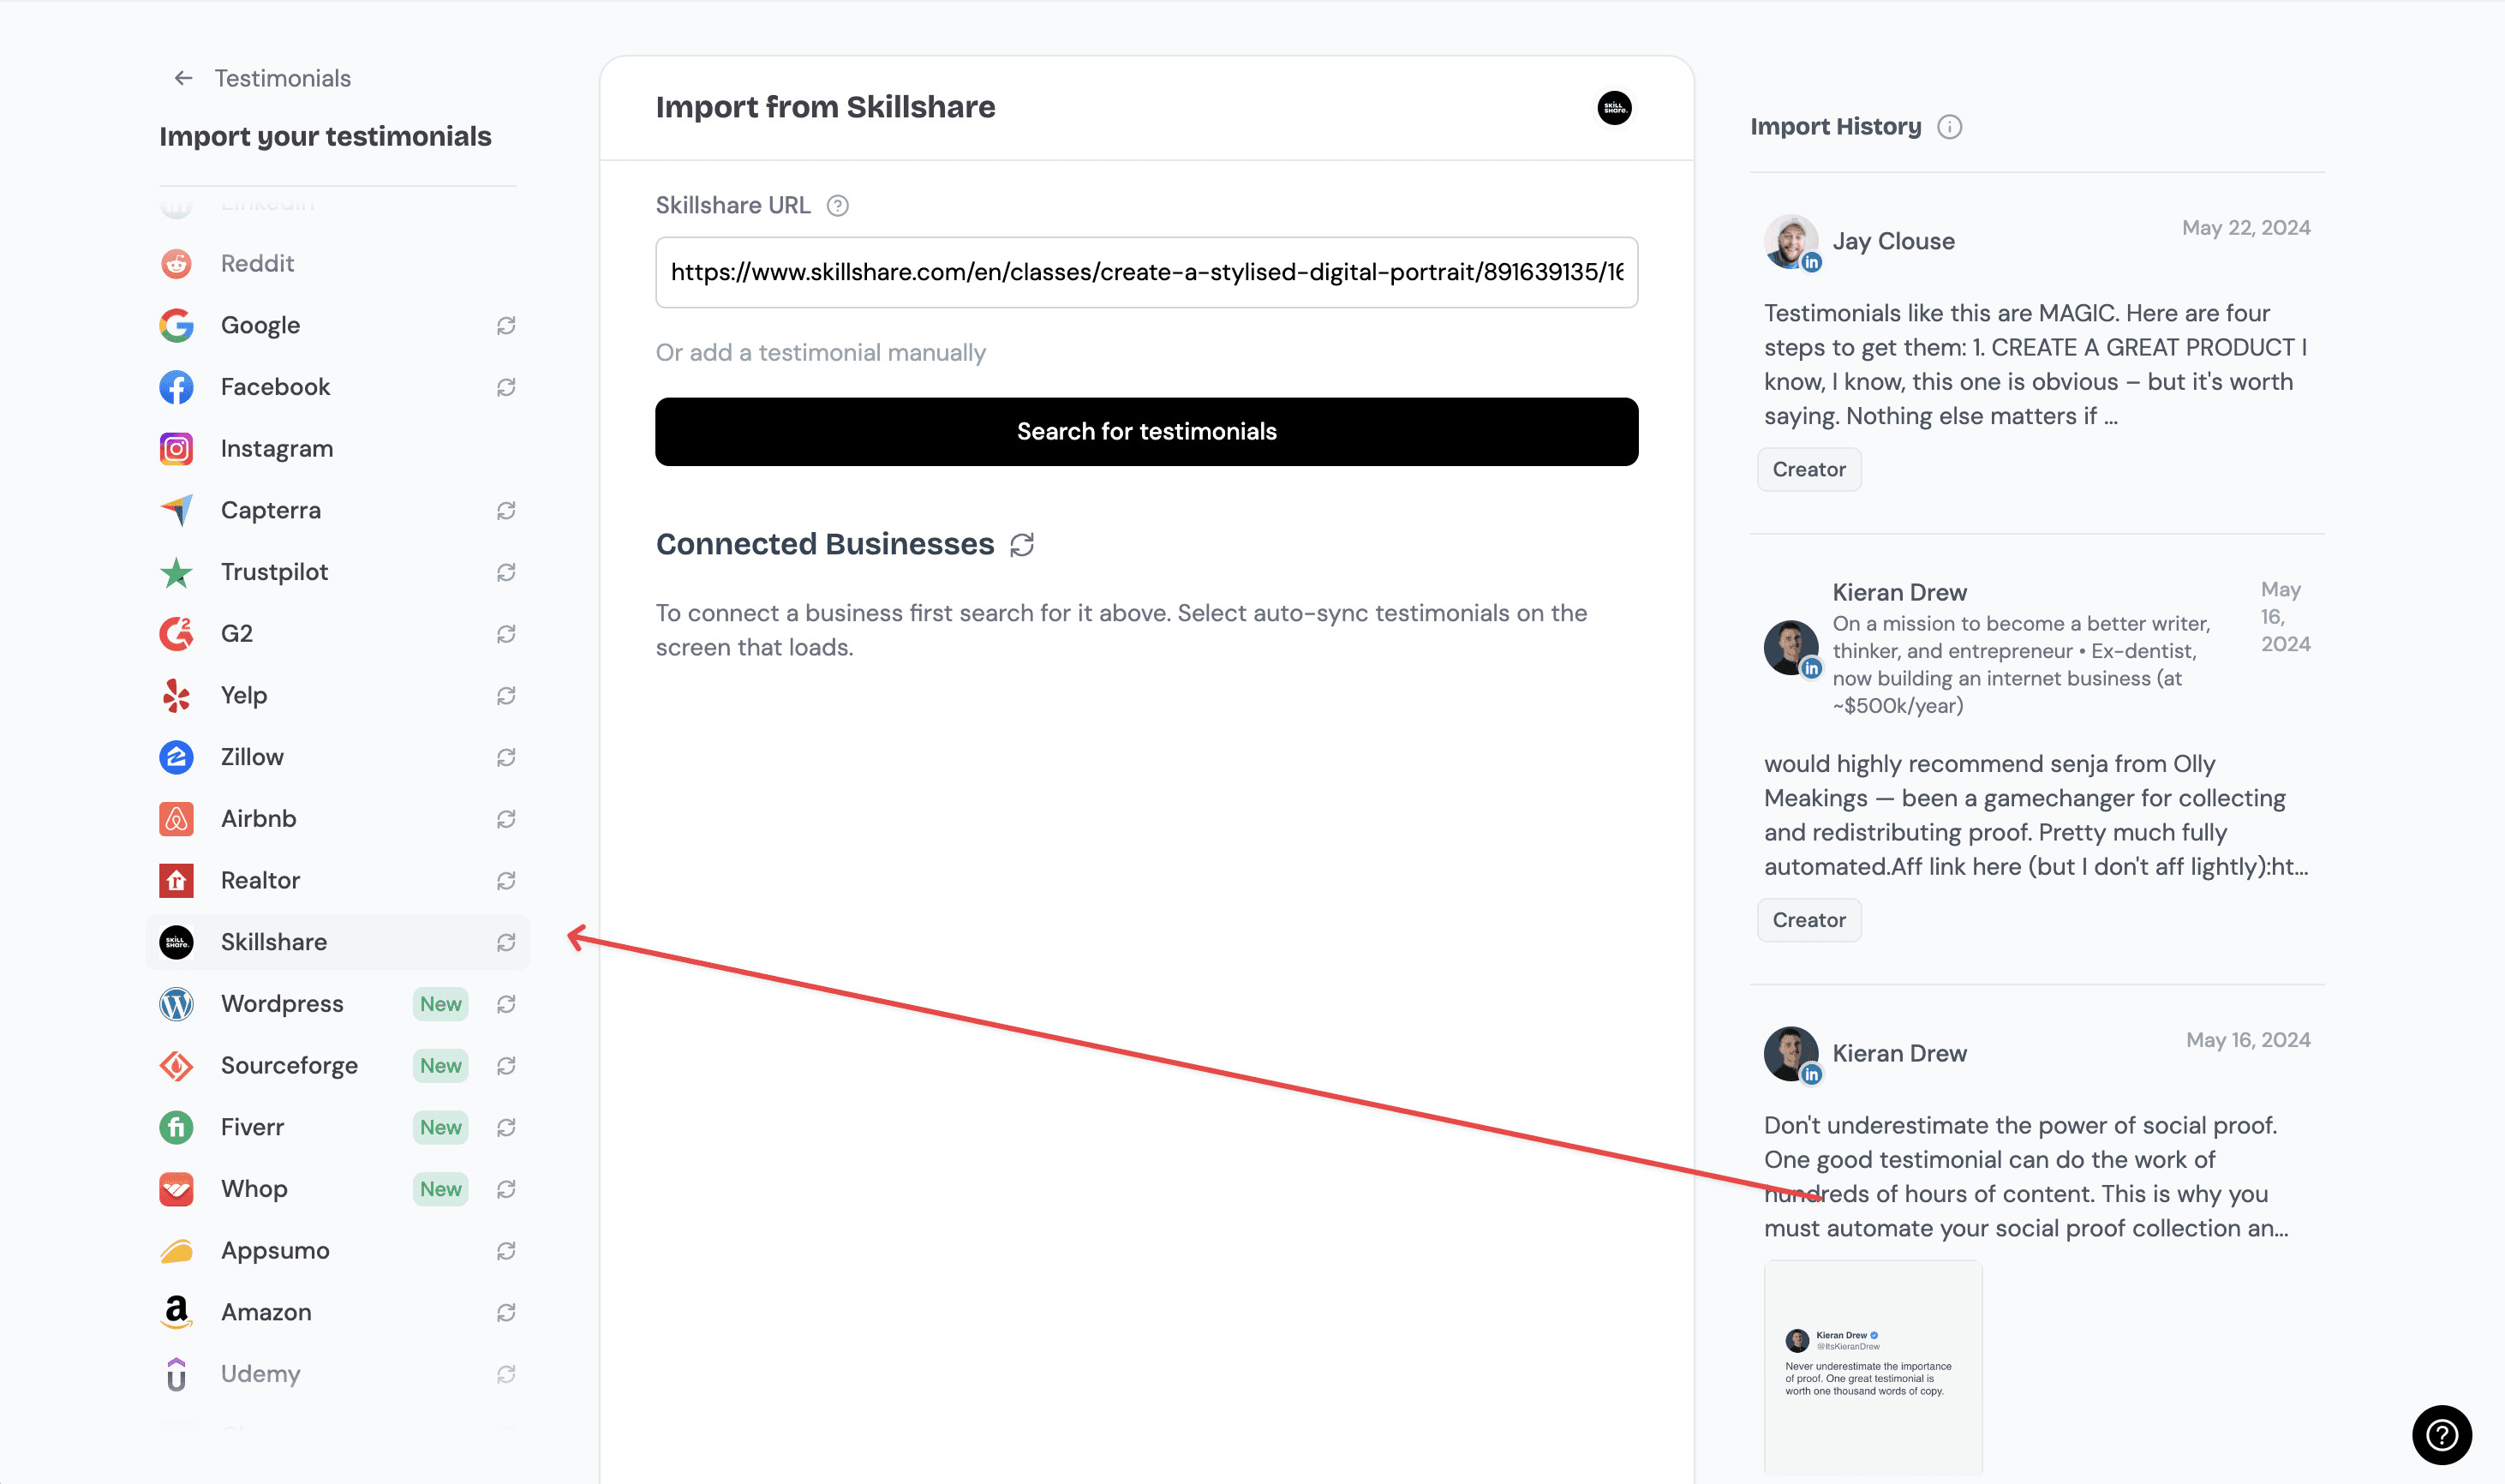This screenshot has width=2505, height=1484.
Task: Click the Udemy sync refresh icon
Action: (507, 1374)
